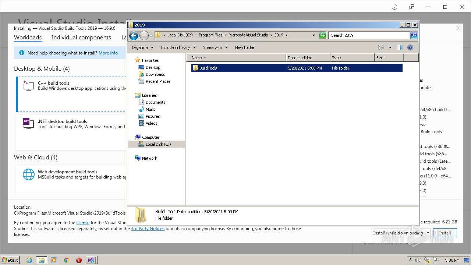Open Include in library dropdown
This screenshot has height=265, width=471.
point(178,47)
